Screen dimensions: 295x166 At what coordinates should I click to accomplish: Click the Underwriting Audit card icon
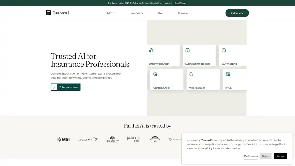pyautogui.click(x=151, y=50)
